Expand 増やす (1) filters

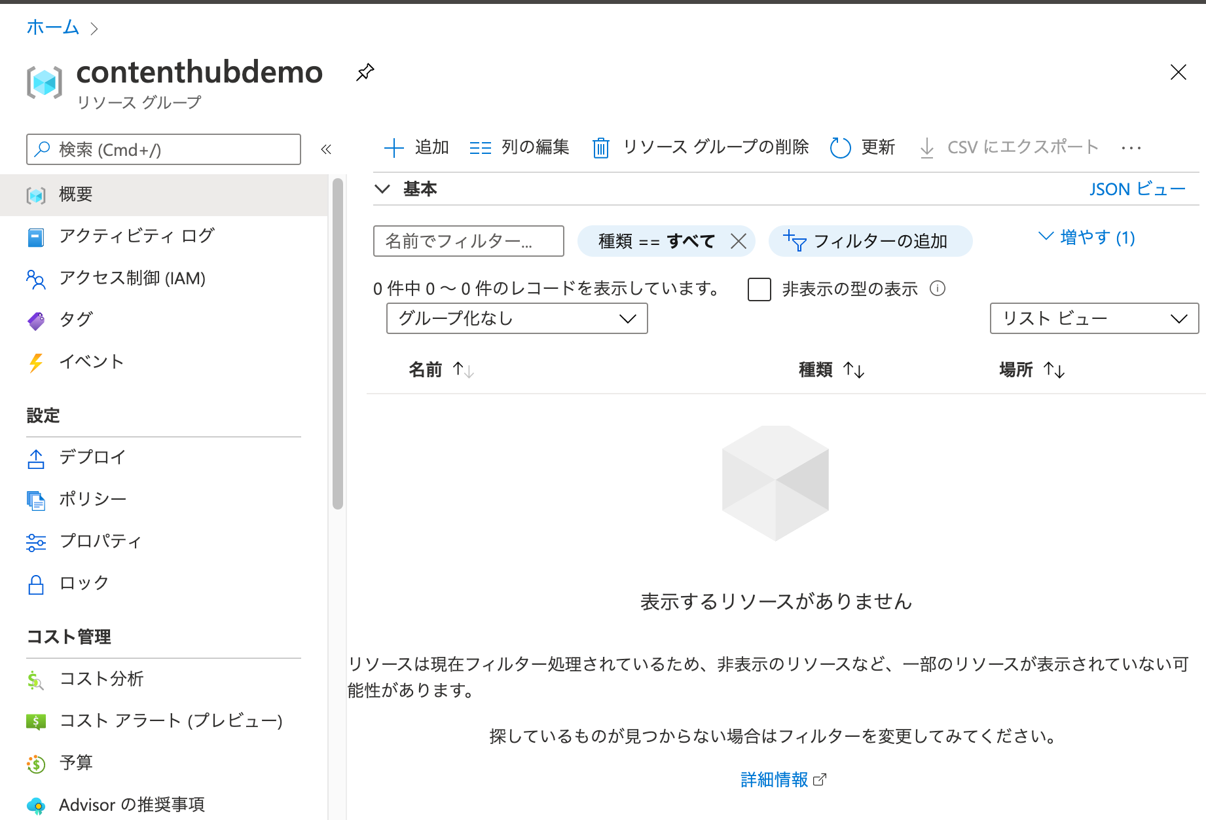[x=1087, y=237]
